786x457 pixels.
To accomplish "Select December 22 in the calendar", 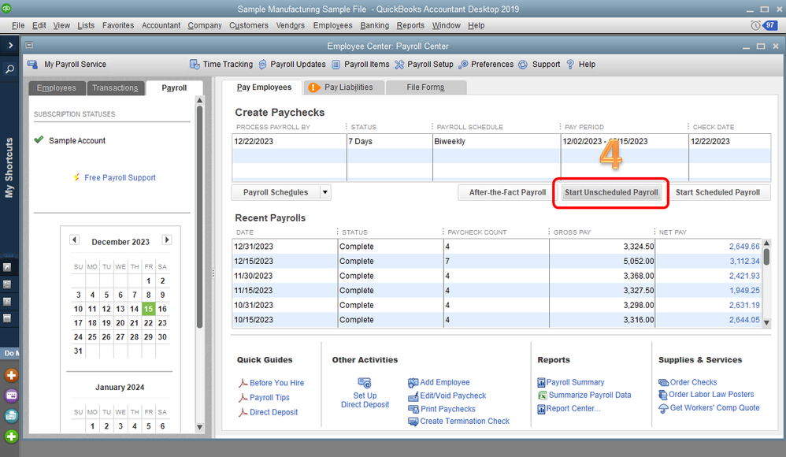I will click(148, 323).
